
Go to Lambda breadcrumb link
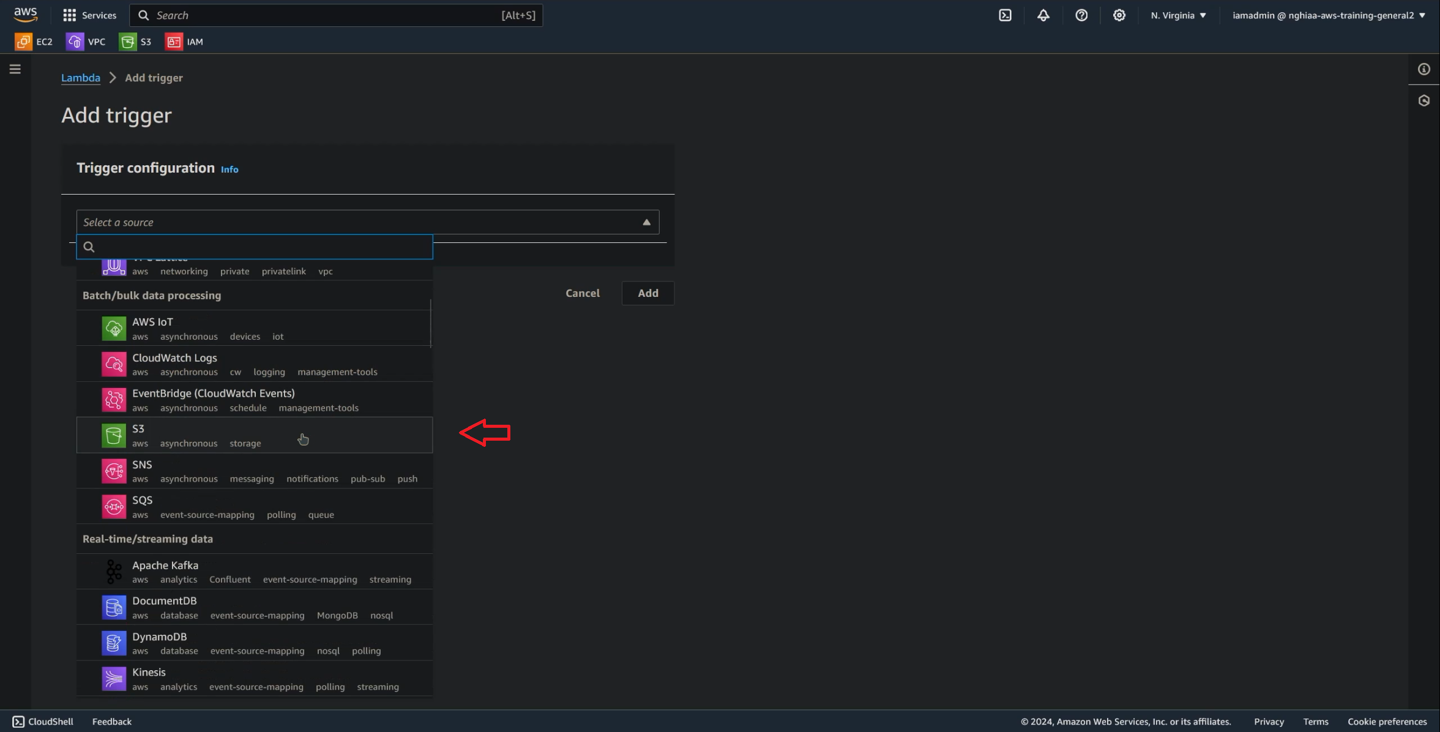[81, 78]
